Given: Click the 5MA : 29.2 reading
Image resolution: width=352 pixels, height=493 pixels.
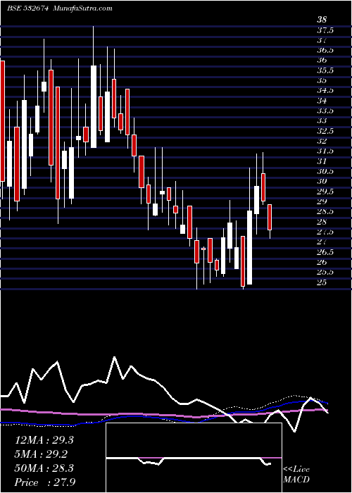Looking at the screenshot, I should point(42,454).
